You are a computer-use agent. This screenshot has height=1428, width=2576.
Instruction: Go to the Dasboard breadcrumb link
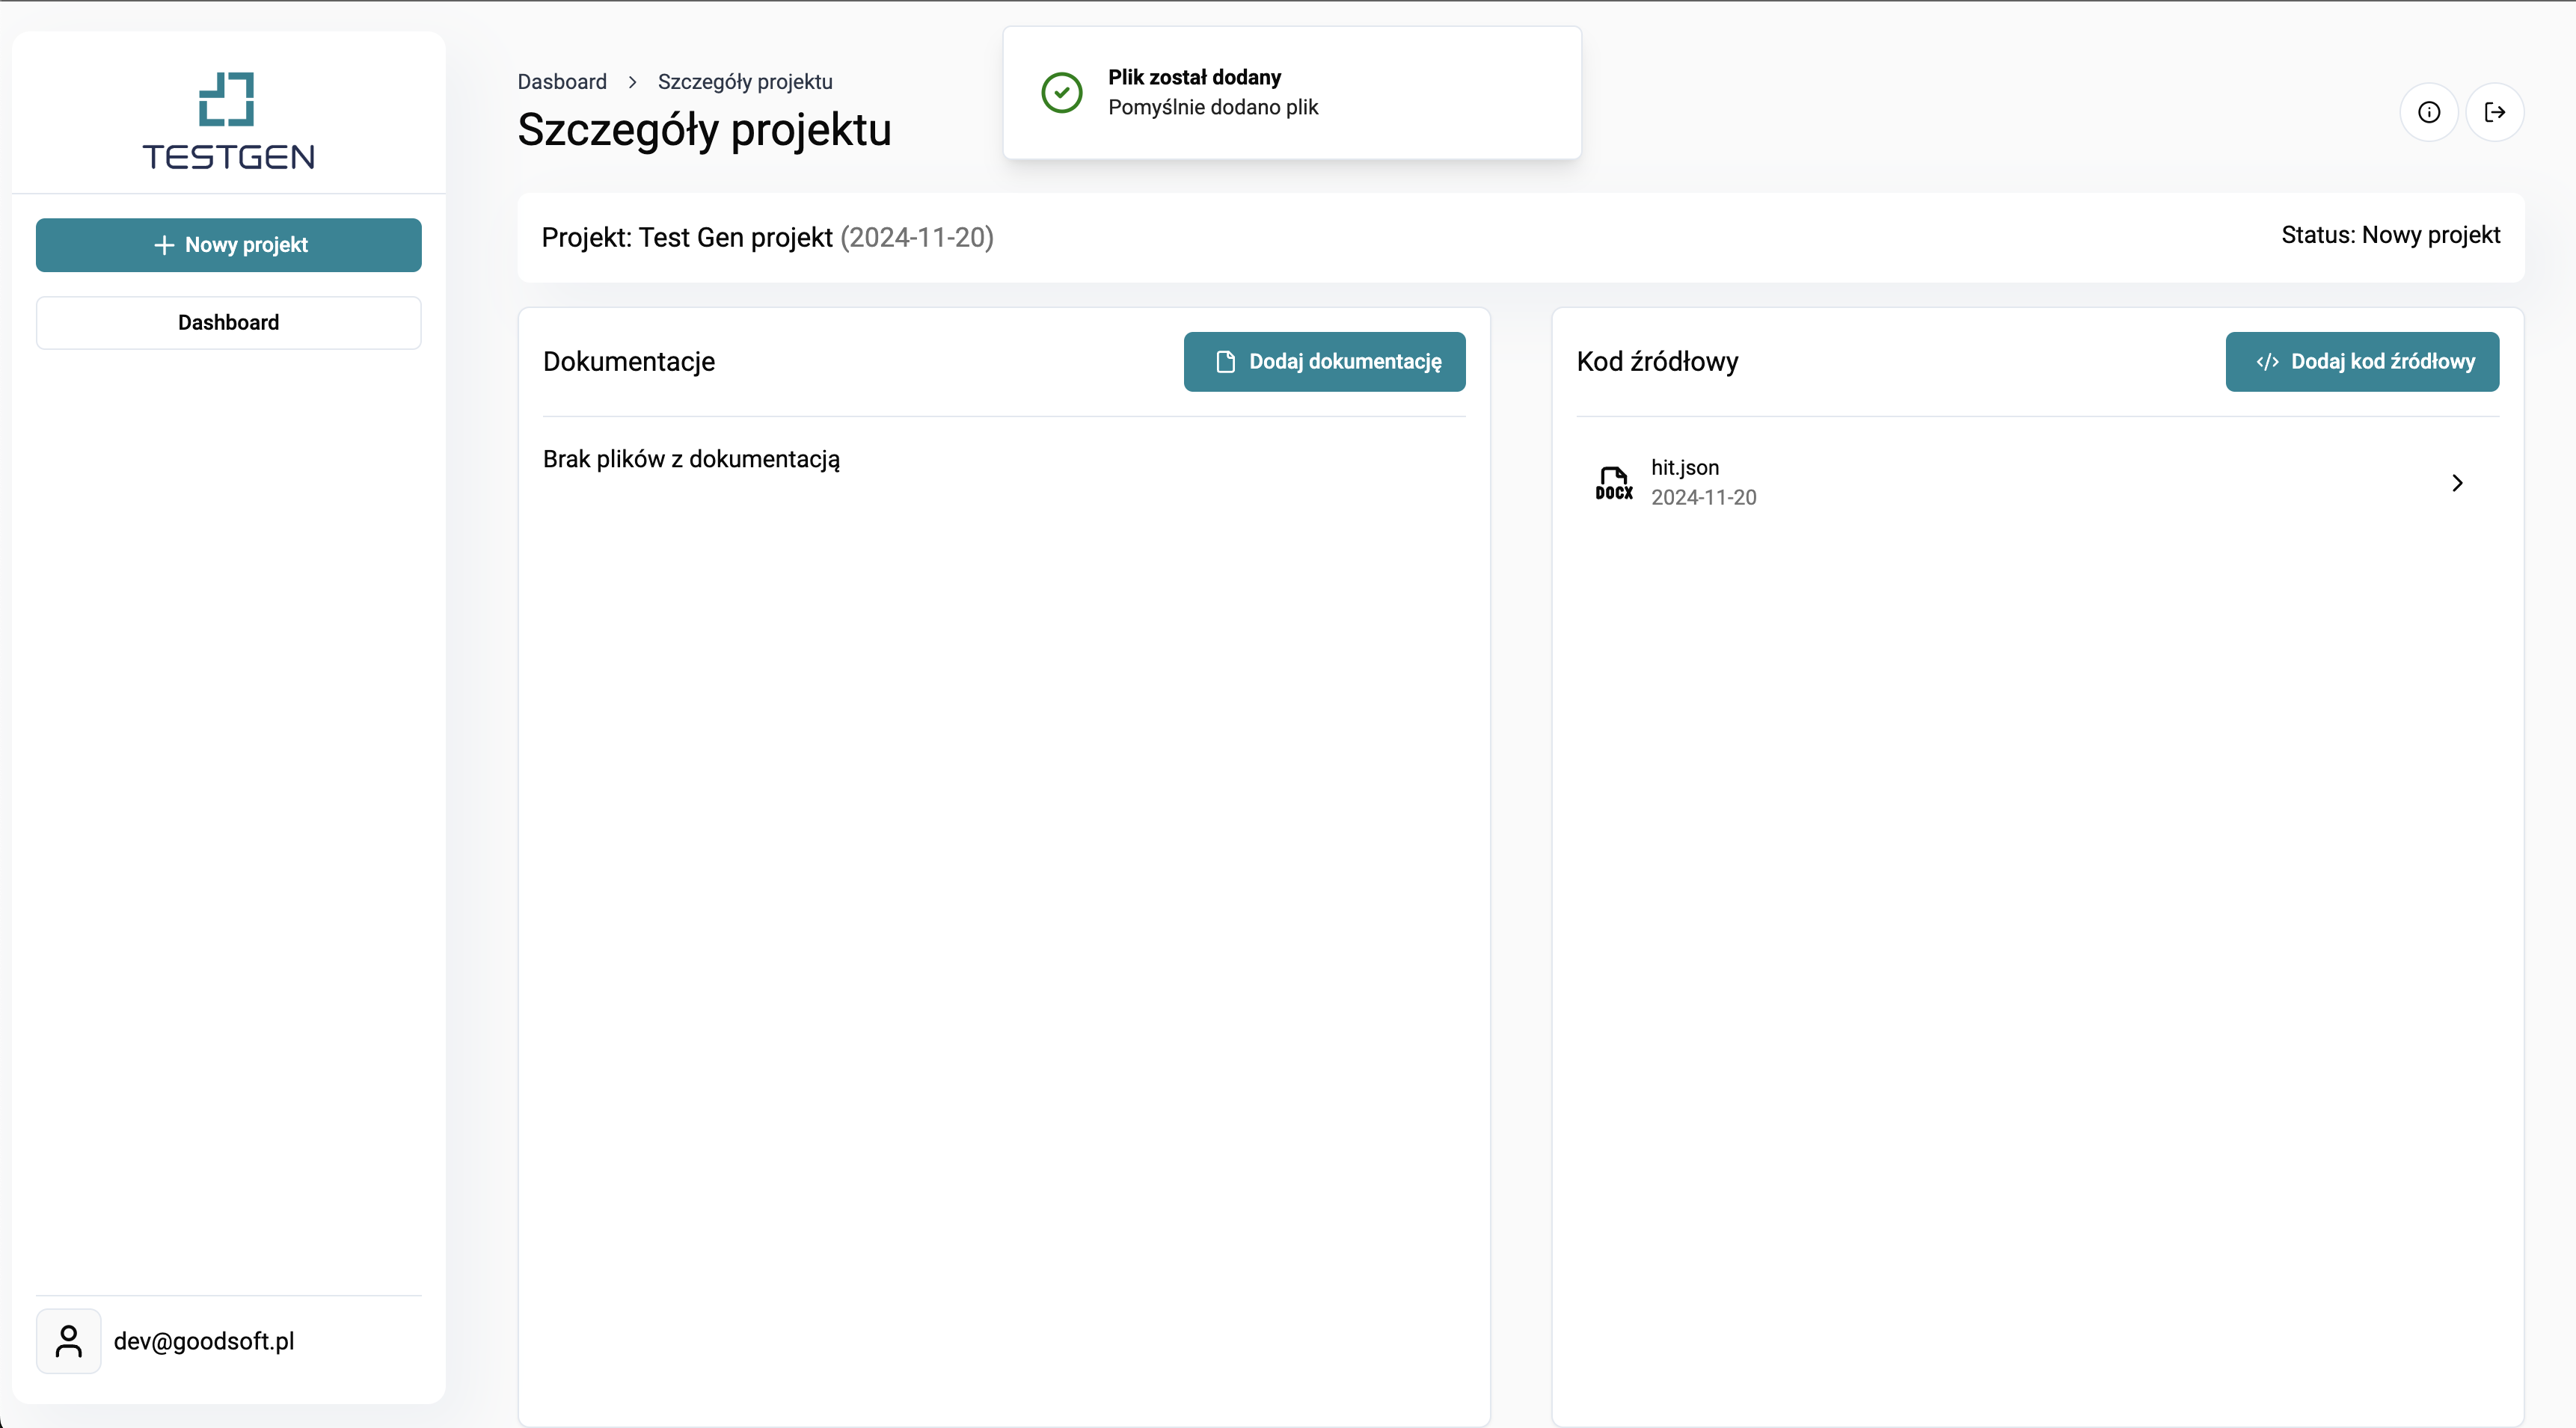(x=562, y=82)
